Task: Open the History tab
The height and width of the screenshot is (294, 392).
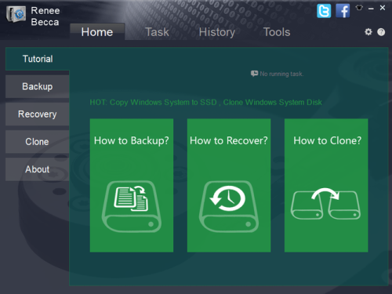Action: tap(217, 32)
